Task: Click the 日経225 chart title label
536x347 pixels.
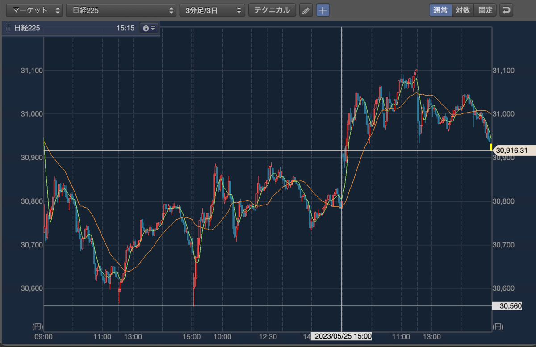Action: pos(27,28)
